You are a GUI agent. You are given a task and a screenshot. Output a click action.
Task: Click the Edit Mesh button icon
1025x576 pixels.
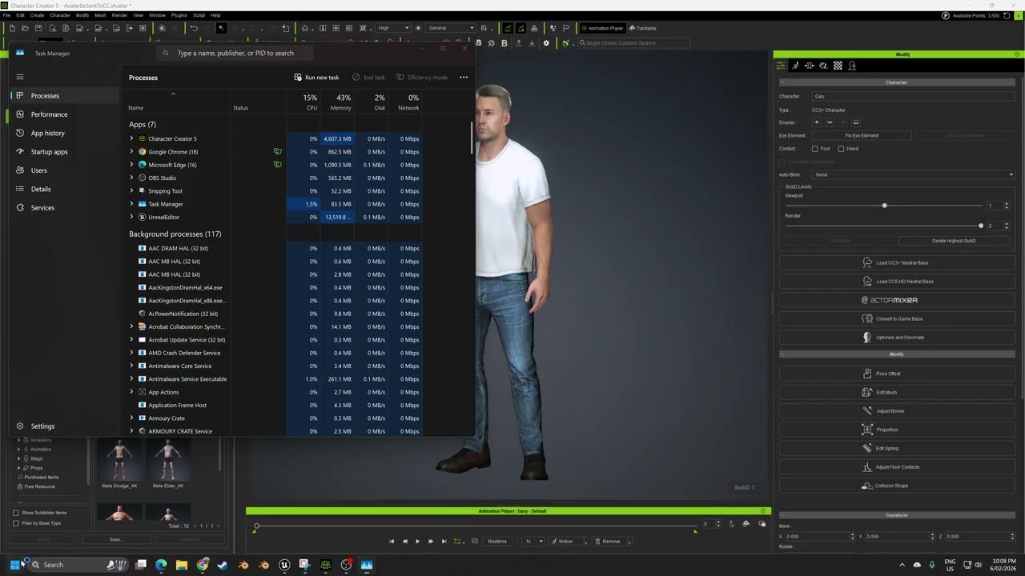pyautogui.click(x=867, y=392)
